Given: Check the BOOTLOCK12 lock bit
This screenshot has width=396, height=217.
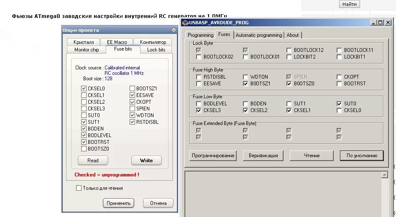Looking at the screenshot, I should coord(289,50).
